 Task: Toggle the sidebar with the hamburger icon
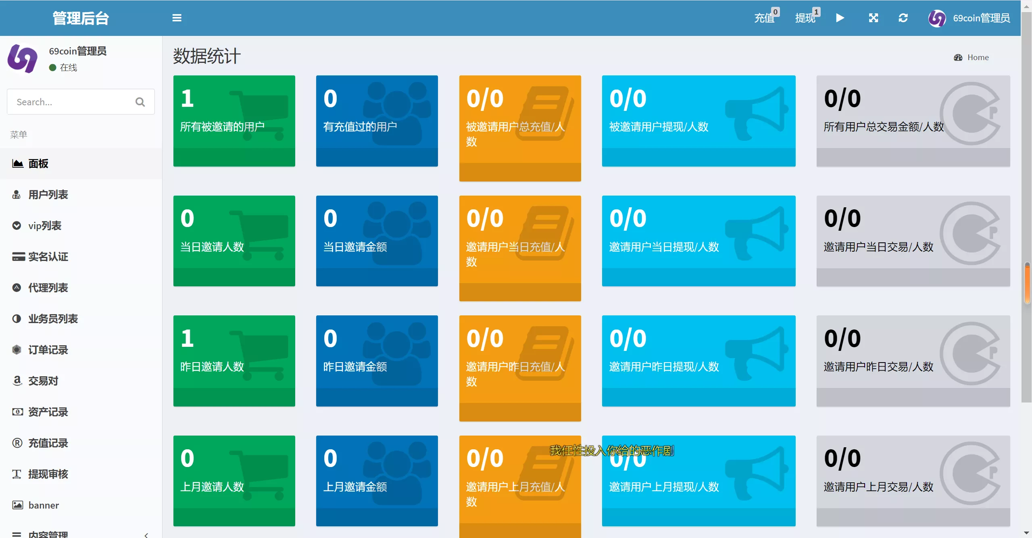click(x=177, y=18)
